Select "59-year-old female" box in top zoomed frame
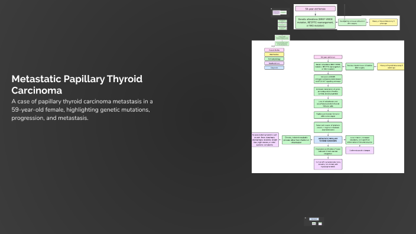Image resolution: width=416 pixels, height=234 pixels. tap(315, 9)
